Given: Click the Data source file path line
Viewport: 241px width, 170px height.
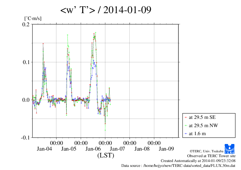Looking at the screenshot, I should 178,165.
